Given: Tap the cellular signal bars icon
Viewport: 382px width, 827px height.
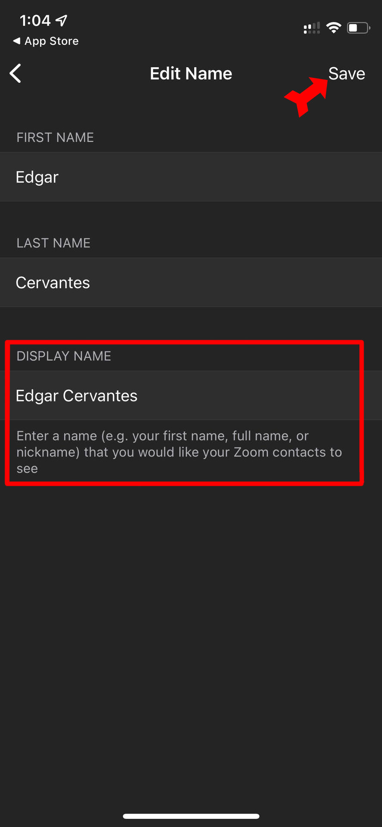Looking at the screenshot, I should 311,28.
